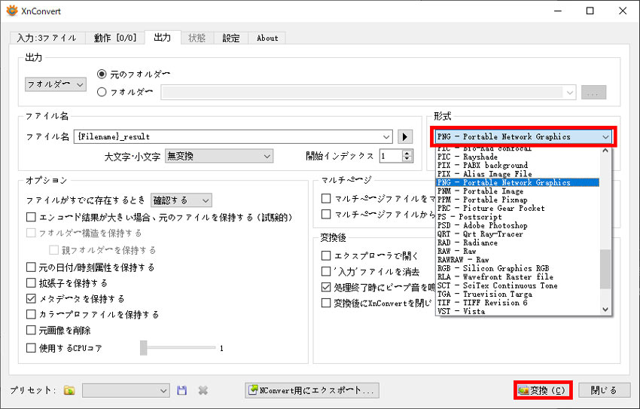Click the 開始インデックス value field

(391, 156)
